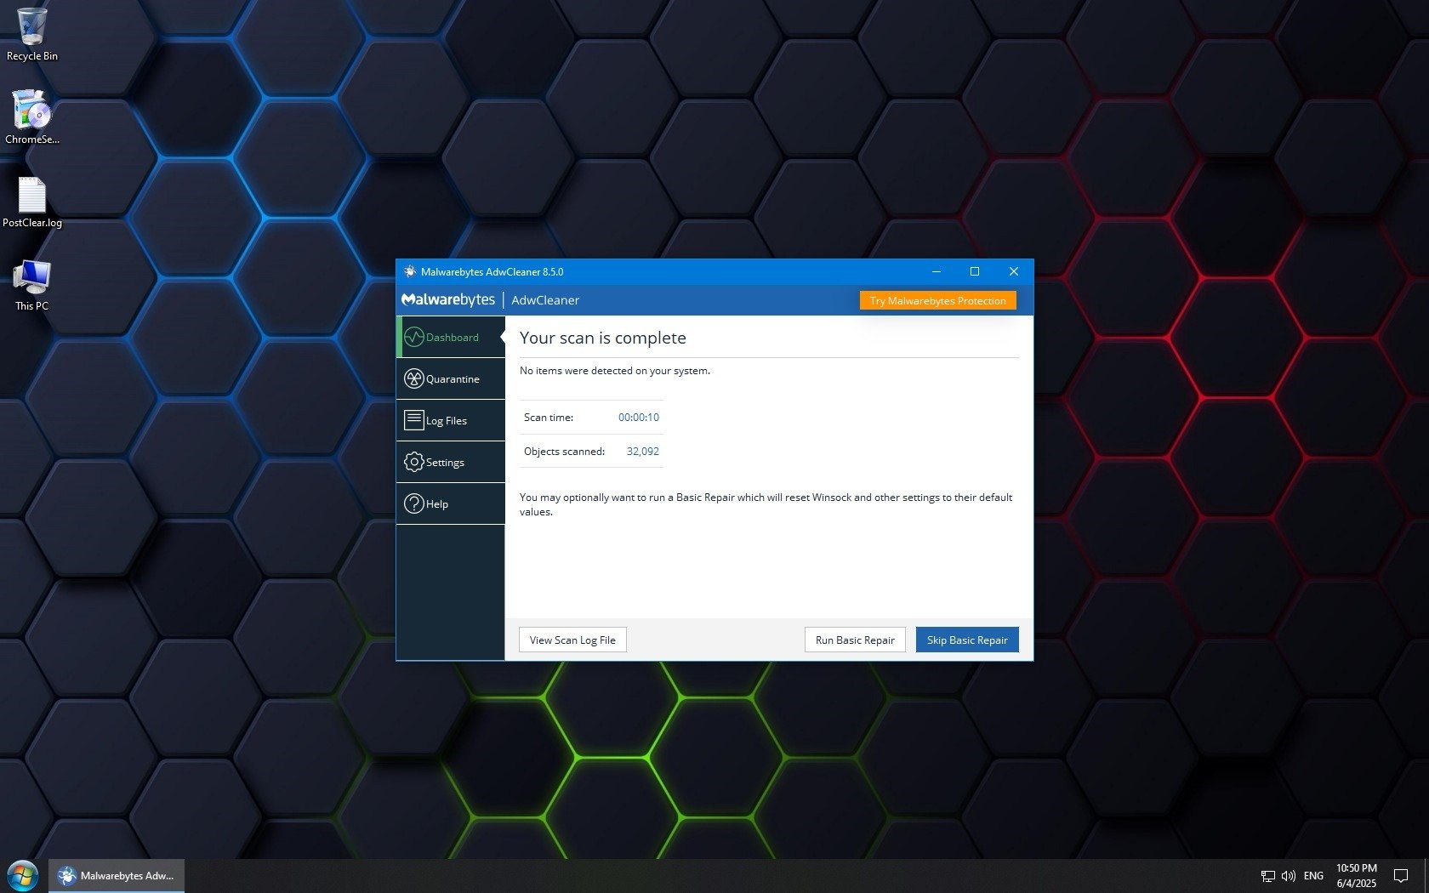The image size is (1429, 893).
Task: Click Skip Basic Repair button
Action: 967,640
